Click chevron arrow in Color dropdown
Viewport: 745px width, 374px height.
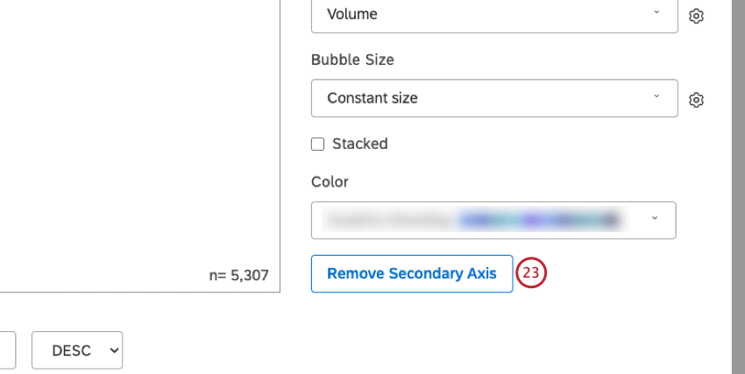[x=654, y=220]
